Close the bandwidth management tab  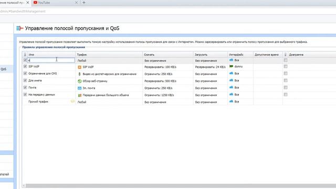coord(28,3)
